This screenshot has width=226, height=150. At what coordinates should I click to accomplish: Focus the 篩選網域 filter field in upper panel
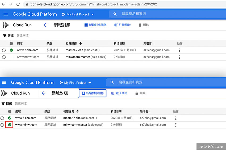tap(23, 35)
